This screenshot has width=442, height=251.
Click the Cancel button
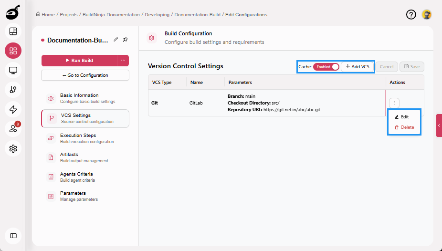tap(387, 67)
